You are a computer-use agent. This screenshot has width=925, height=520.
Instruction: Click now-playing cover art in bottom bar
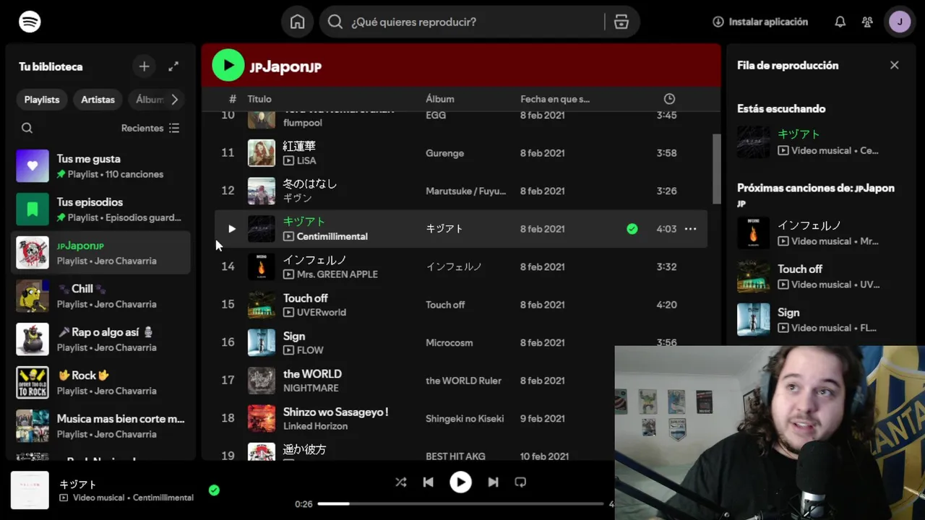[30, 490]
